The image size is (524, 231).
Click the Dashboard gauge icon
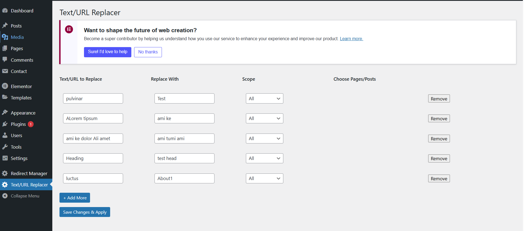click(x=5, y=11)
